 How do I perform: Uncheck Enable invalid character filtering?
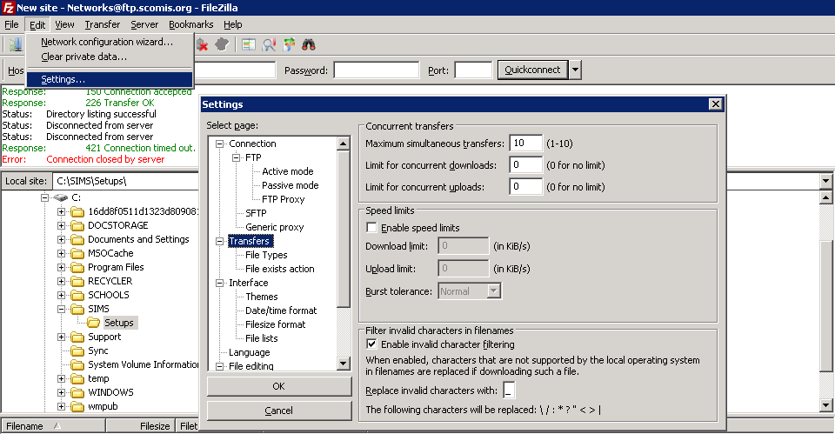tap(372, 344)
